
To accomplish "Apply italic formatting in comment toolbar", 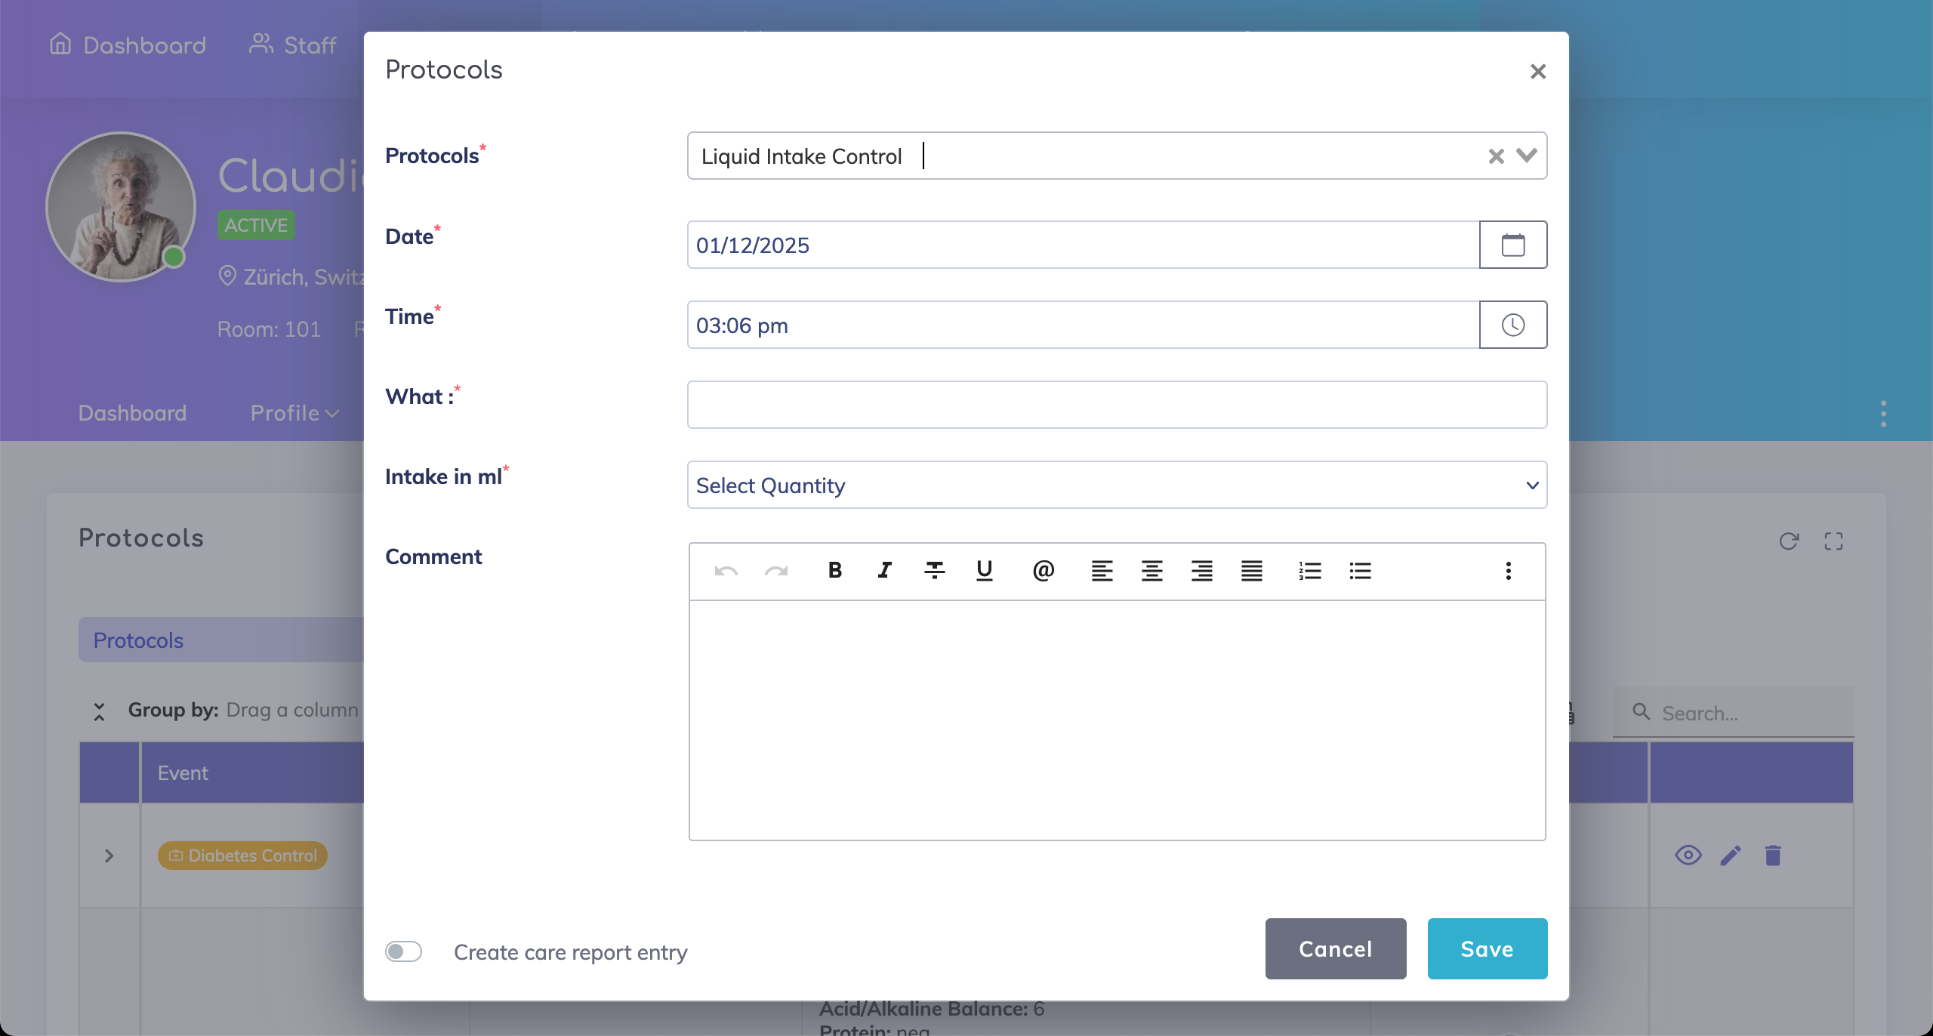I will click(x=884, y=571).
